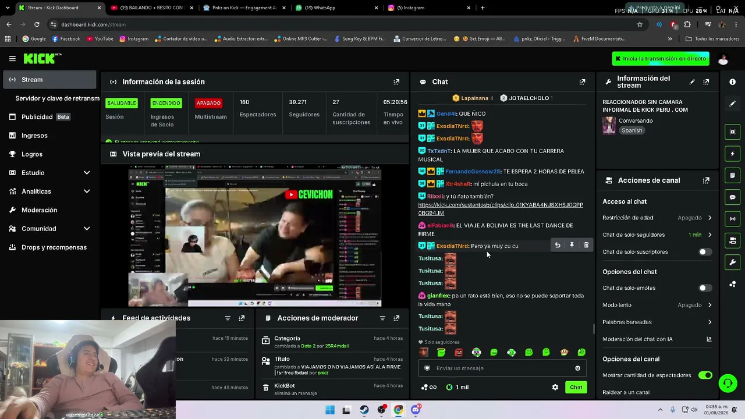Screen dimensions: 745x419
Task: Open Drops y recompensas in the sidebar
Action: [49, 247]
